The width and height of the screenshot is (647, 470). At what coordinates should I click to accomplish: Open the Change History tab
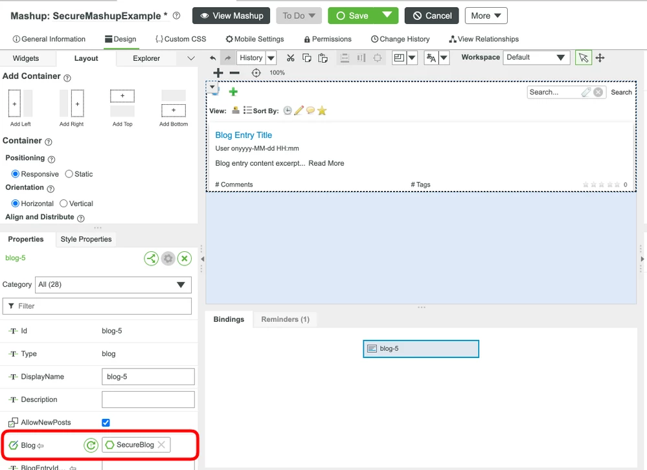coord(400,39)
